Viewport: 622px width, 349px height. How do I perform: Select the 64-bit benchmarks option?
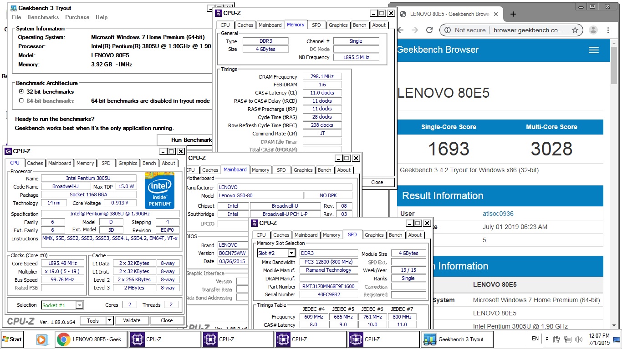click(x=21, y=101)
